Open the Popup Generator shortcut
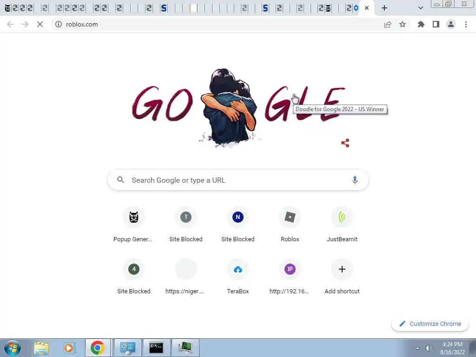 (x=133, y=225)
